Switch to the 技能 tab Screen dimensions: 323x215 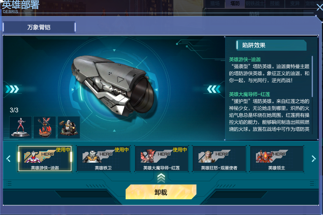tap(275, 3)
